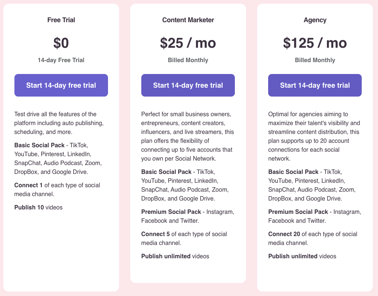Click Billed Monthly under the $25 price
The width and height of the screenshot is (378, 296).
pyautogui.click(x=188, y=60)
